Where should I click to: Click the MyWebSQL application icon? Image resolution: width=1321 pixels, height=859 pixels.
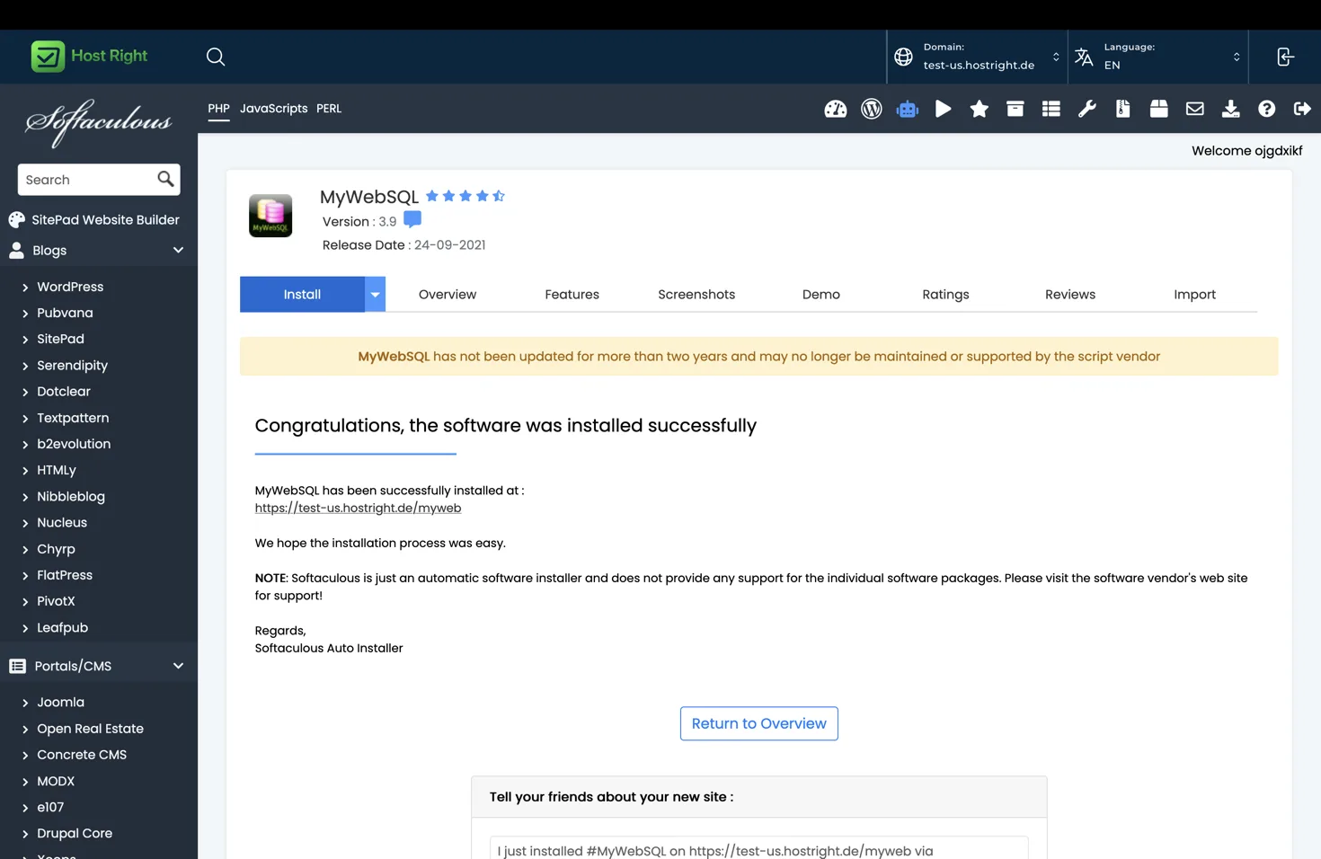coord(270,216)
